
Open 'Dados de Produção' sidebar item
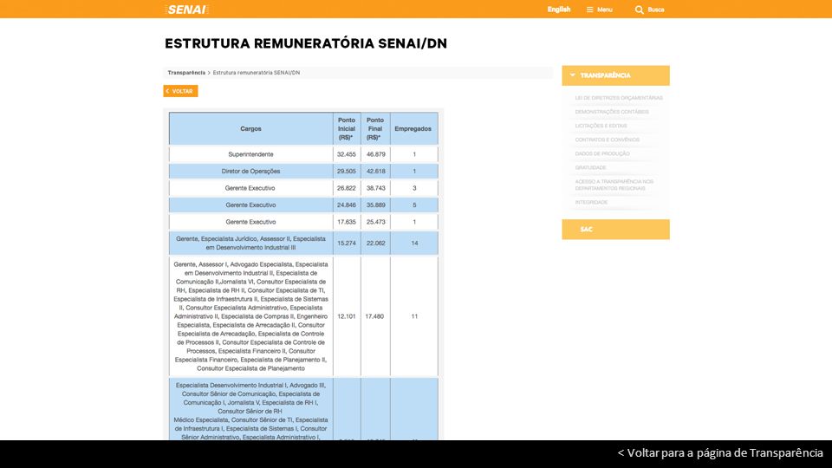pos(602,154)
